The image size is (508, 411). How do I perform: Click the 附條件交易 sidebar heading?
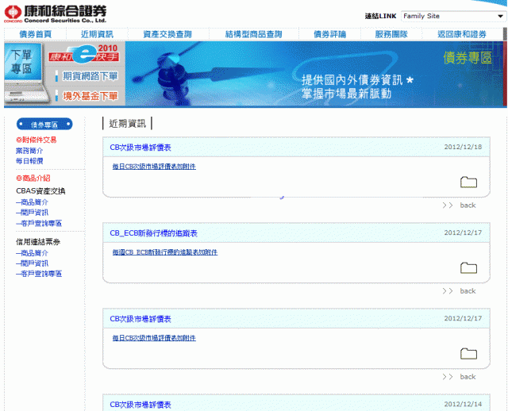pyautogui.click(x=36, y=140)
